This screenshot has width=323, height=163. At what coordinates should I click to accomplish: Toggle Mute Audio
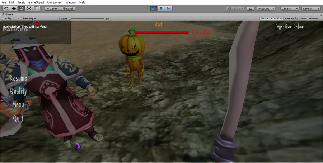pos(291,18)
